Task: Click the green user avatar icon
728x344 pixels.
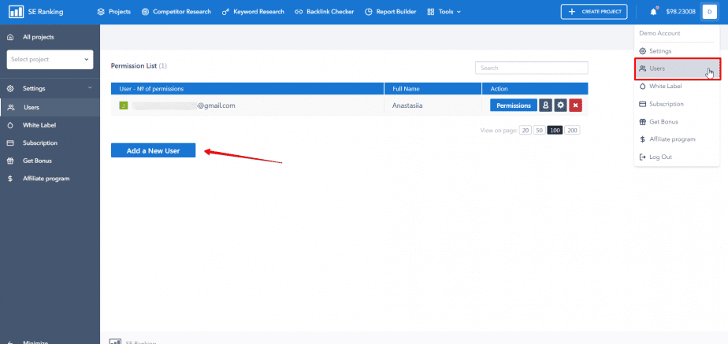Action: [x=124, y=105]
